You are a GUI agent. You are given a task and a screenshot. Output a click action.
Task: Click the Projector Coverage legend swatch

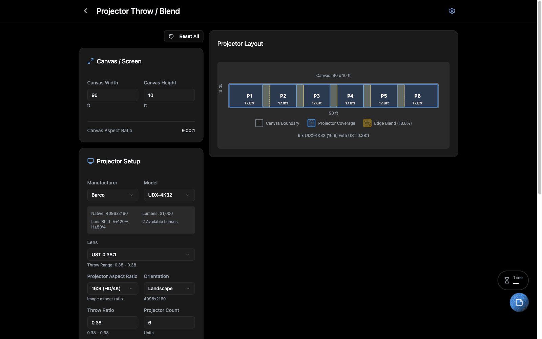311,123
